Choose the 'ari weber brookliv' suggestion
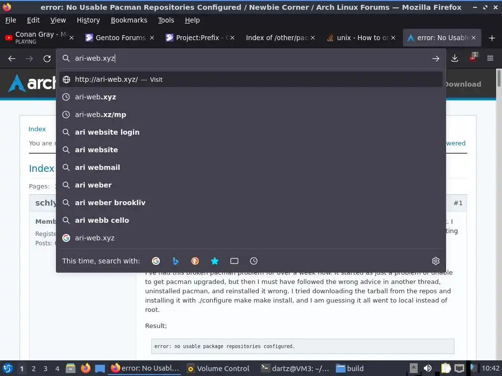This screenshot has height=376, width=502. (251, 202)
